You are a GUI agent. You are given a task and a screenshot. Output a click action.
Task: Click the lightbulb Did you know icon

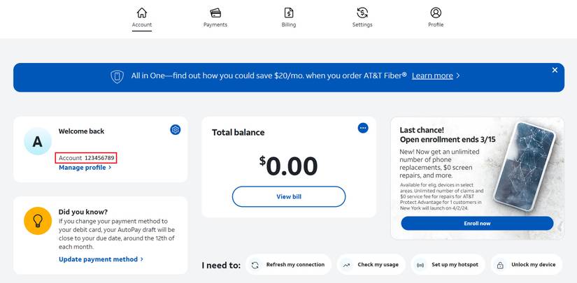click(38, 221)
